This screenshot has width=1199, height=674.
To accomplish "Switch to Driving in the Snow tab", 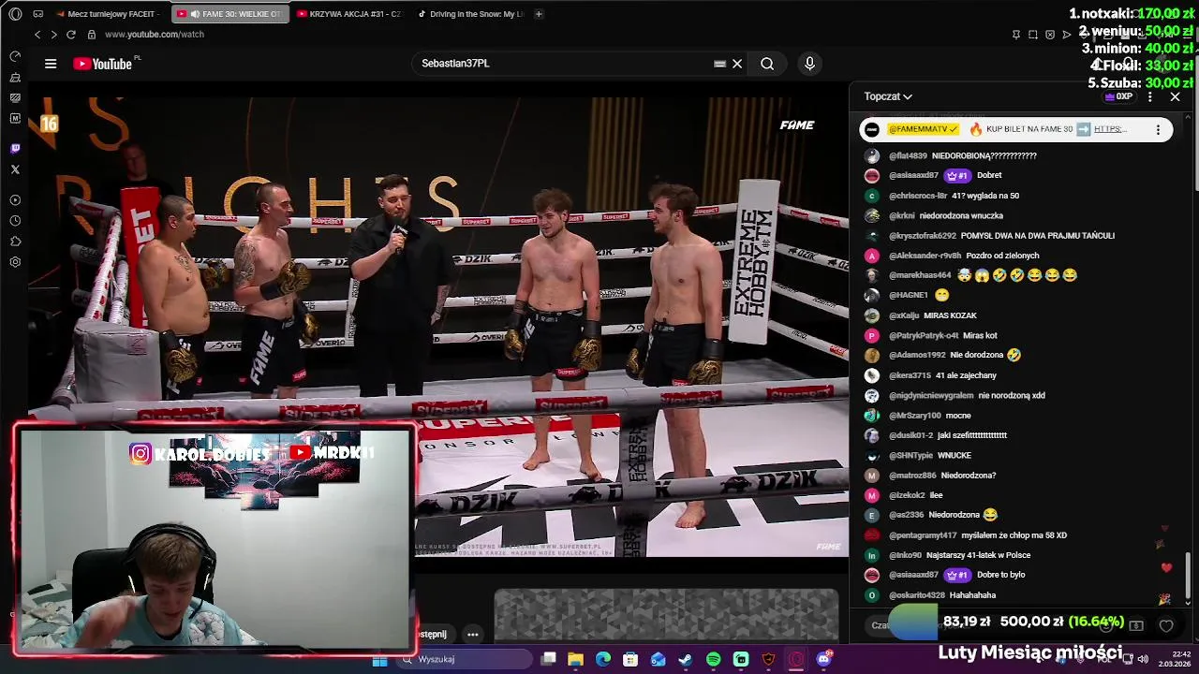I will (x=470, y=14).
